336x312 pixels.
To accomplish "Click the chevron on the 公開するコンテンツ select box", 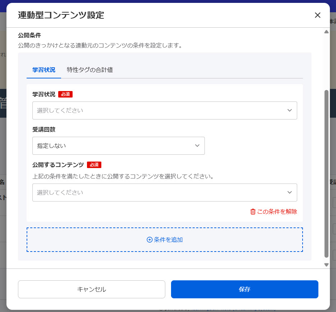I will click(x=290, y=193).
